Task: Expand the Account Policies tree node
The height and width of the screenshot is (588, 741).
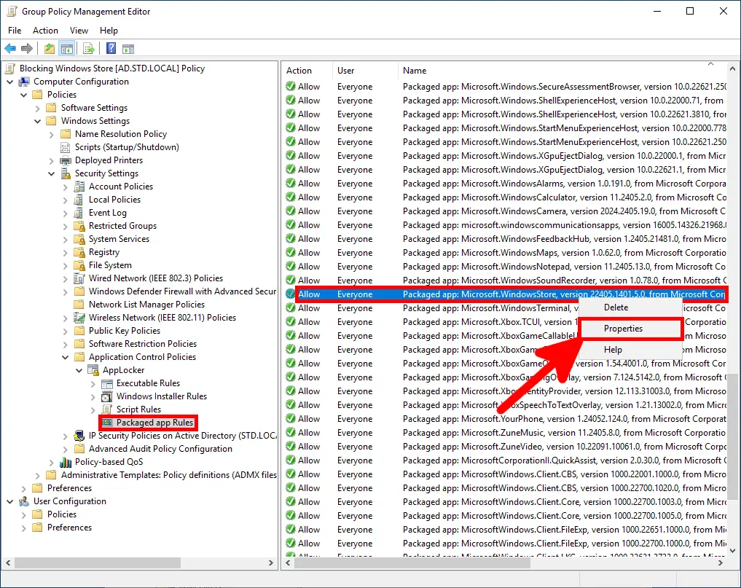Action: (67, 186)
